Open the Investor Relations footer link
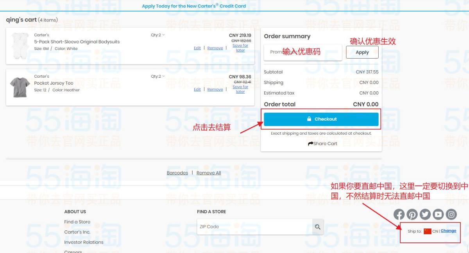Image resolution: width=469 pixels, height=253 pixels. pos(84,242)
